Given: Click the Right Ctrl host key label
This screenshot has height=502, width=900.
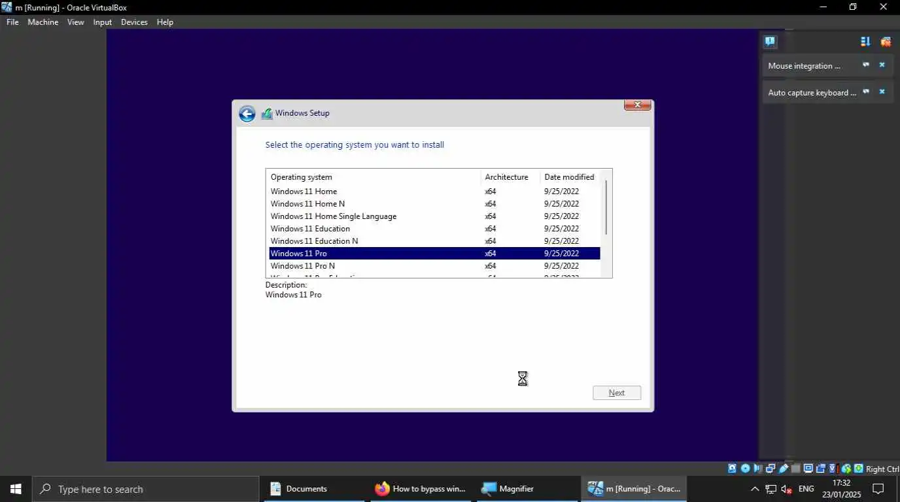Looking at the screenshot, I should [882, 469].
